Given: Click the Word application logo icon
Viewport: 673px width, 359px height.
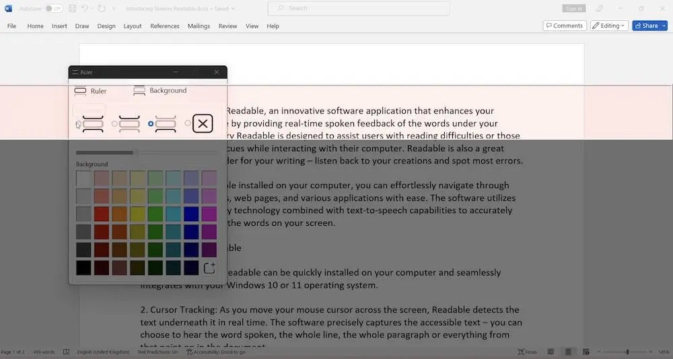Looking at the screenshot, I should [x=8, y=8].
